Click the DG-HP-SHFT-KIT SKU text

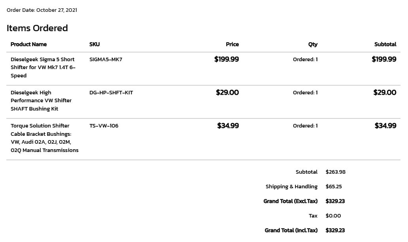pyautogui.click(x=111, y=92)
